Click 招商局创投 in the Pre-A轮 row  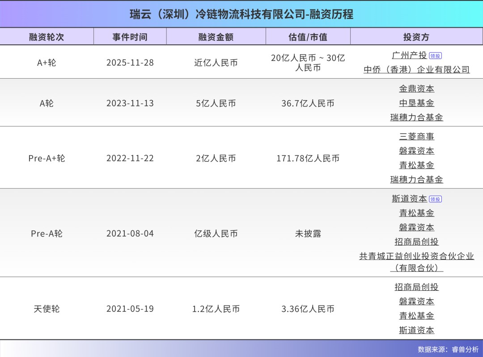417,242
